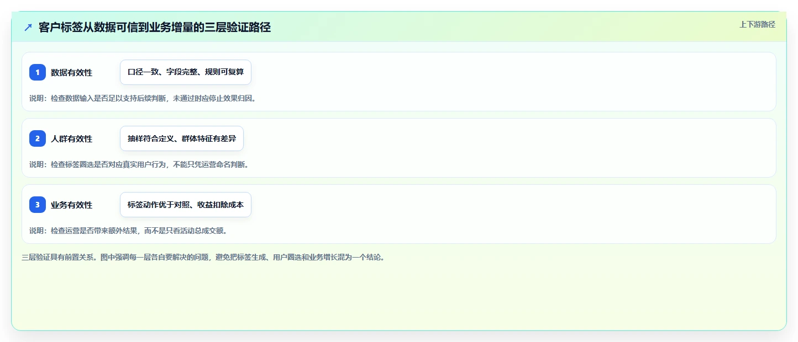Click the footer text starting 三层验证具有前置关系
Screen dimensions: 798x342
click(x=203, y=257)
